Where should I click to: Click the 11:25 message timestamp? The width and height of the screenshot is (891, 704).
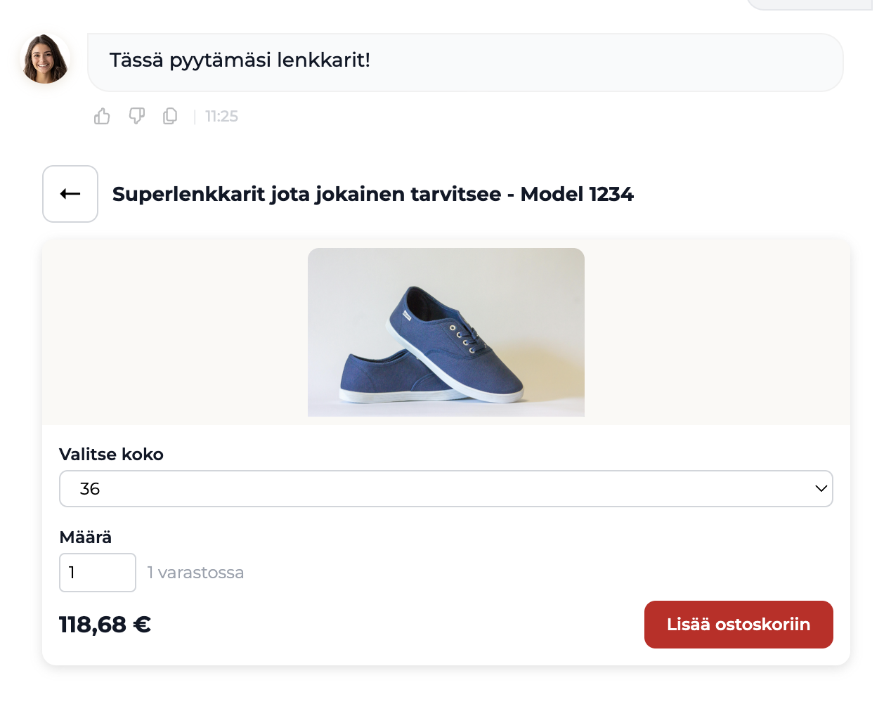(x=221, y=117)
